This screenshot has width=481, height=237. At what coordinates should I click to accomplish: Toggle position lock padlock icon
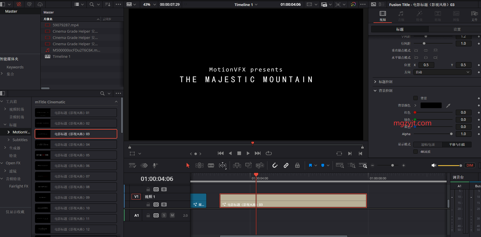click(x=297, y=165)
